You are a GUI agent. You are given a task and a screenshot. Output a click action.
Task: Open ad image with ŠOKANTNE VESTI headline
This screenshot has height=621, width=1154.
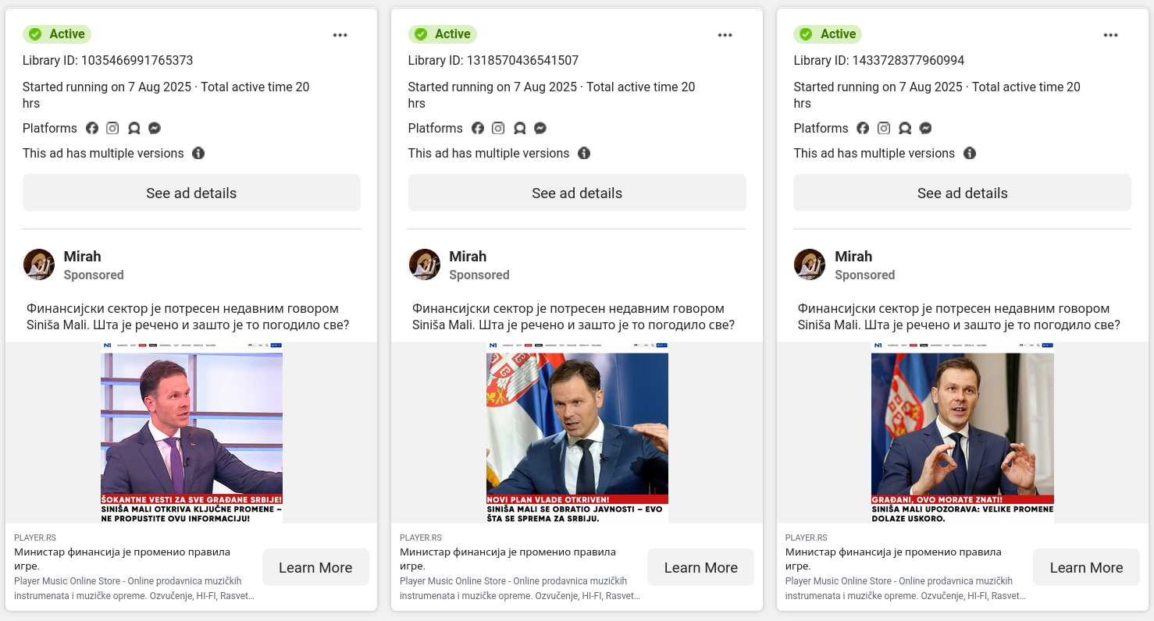pyautogui.click(x=191, y=432)
